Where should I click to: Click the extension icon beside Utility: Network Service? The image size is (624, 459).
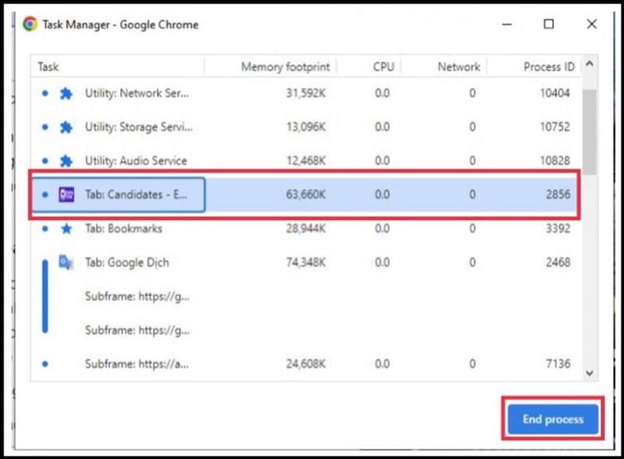click(x=66, y=93)
